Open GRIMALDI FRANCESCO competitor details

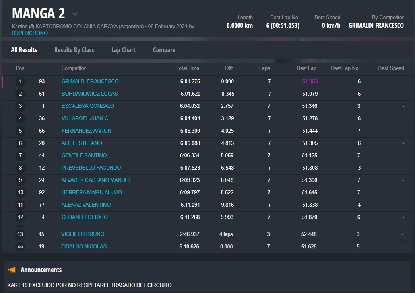pyautogui.click(x=90, y=81)
